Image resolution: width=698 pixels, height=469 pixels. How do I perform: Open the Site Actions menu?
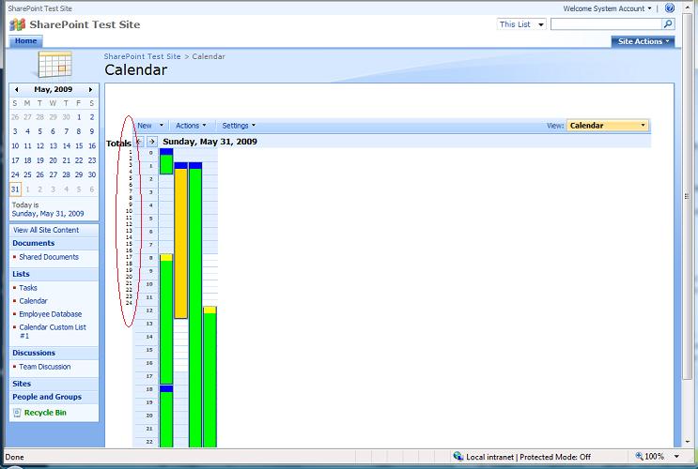coord(643,41)
